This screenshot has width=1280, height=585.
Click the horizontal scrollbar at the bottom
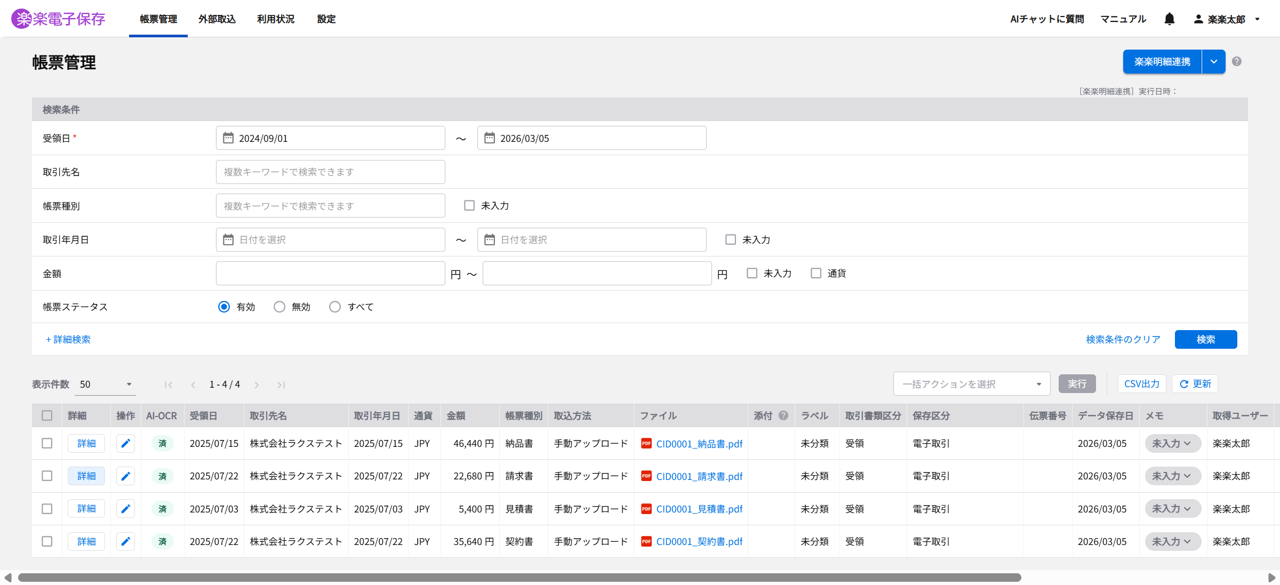tap(519, 578)
